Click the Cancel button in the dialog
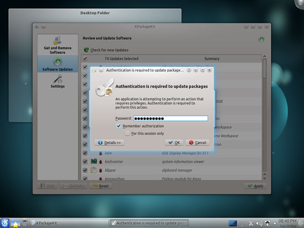The image size is (304, 228). (x=197, y=142)
